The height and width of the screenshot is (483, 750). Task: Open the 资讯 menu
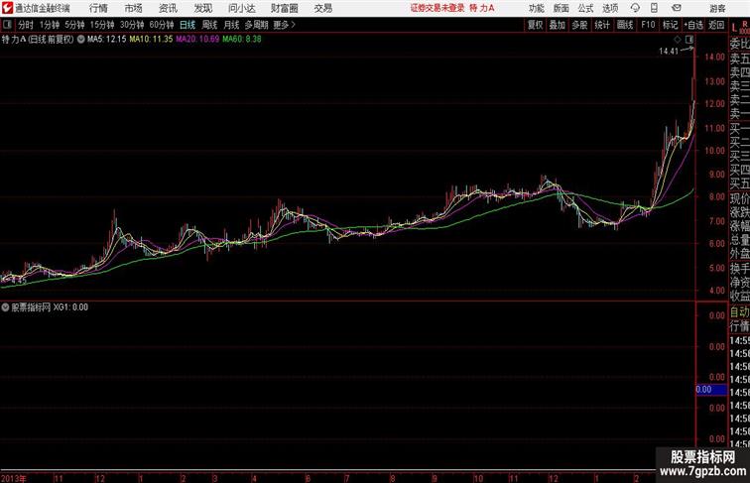168,8
